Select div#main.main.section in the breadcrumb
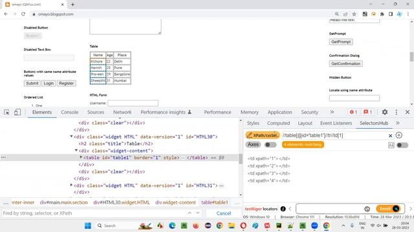This screenshot has height=232, width=414. (x=63, y=202)
